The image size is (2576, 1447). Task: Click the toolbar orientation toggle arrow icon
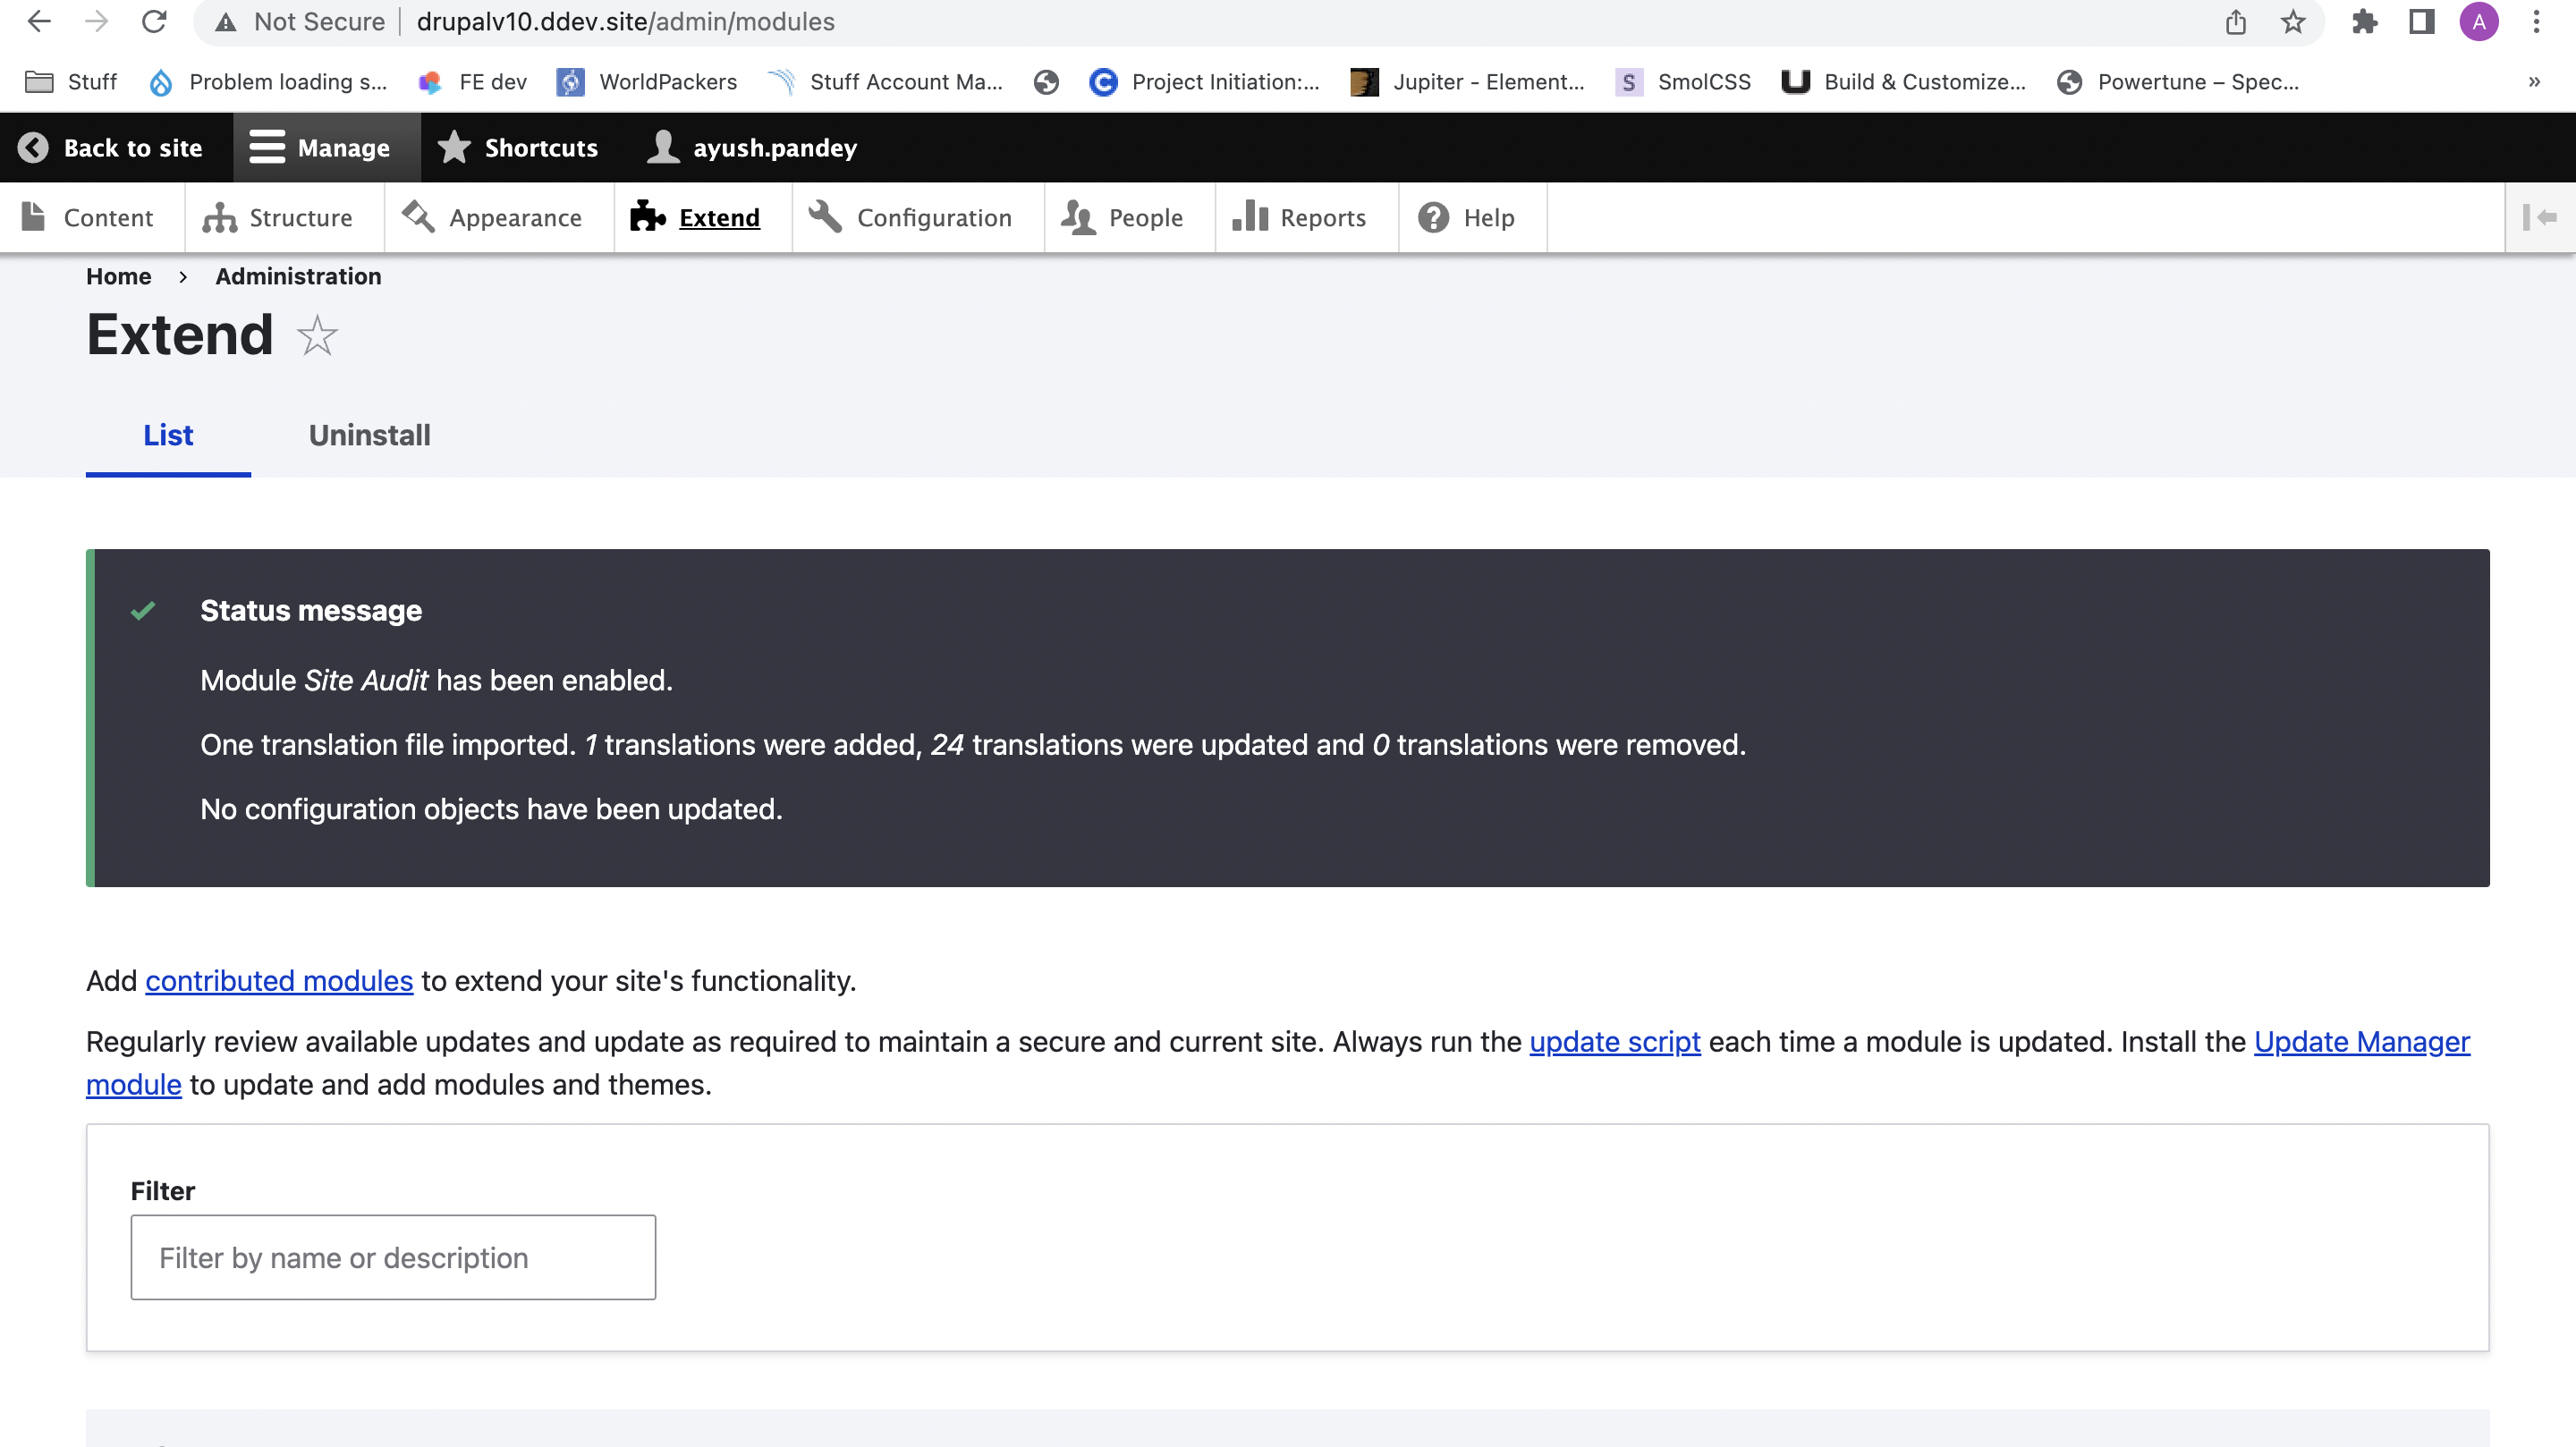tap(2539, 217)
